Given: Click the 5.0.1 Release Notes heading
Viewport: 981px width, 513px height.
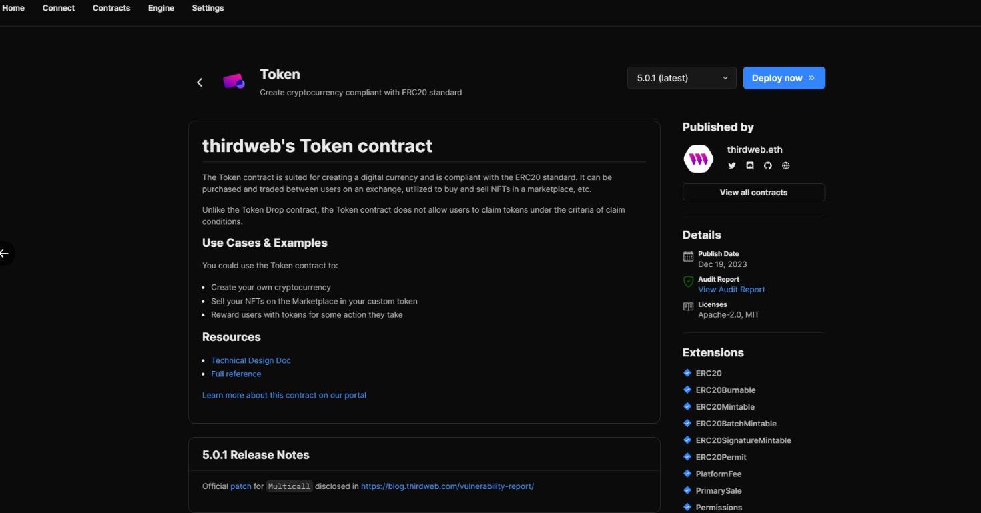Looking at the screenshot, I should pos(256,455).
